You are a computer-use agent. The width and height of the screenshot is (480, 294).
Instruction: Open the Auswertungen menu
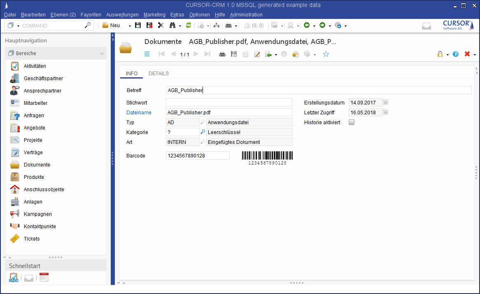point(122,15)
